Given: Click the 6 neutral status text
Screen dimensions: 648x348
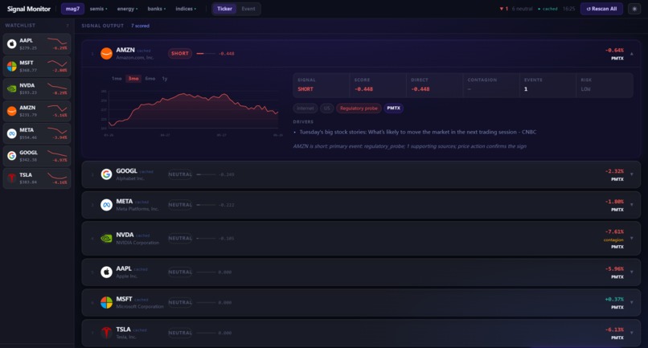Looking at the screenshot, I should (522, 9).
